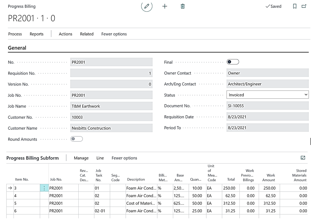Click Work Amount cell showing 62.50
Image resolution: width=311 pixels, height=220 pixels.
(269, 196)
